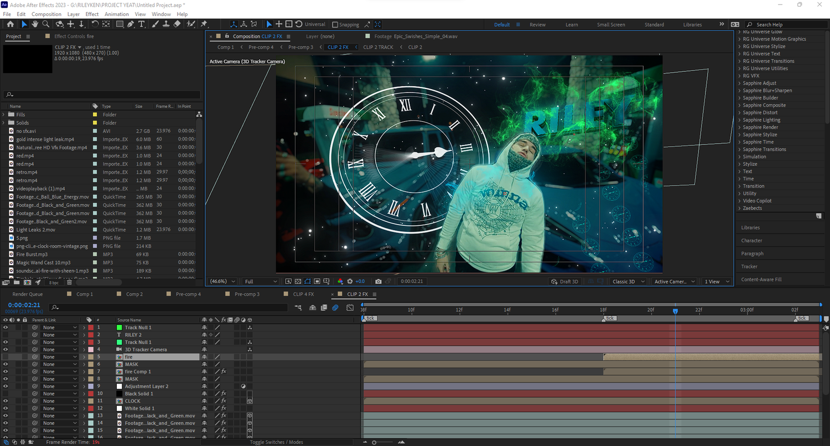Select the Clone Stamp tool
This screenshot has width=830, height=446.
[166, 24]
